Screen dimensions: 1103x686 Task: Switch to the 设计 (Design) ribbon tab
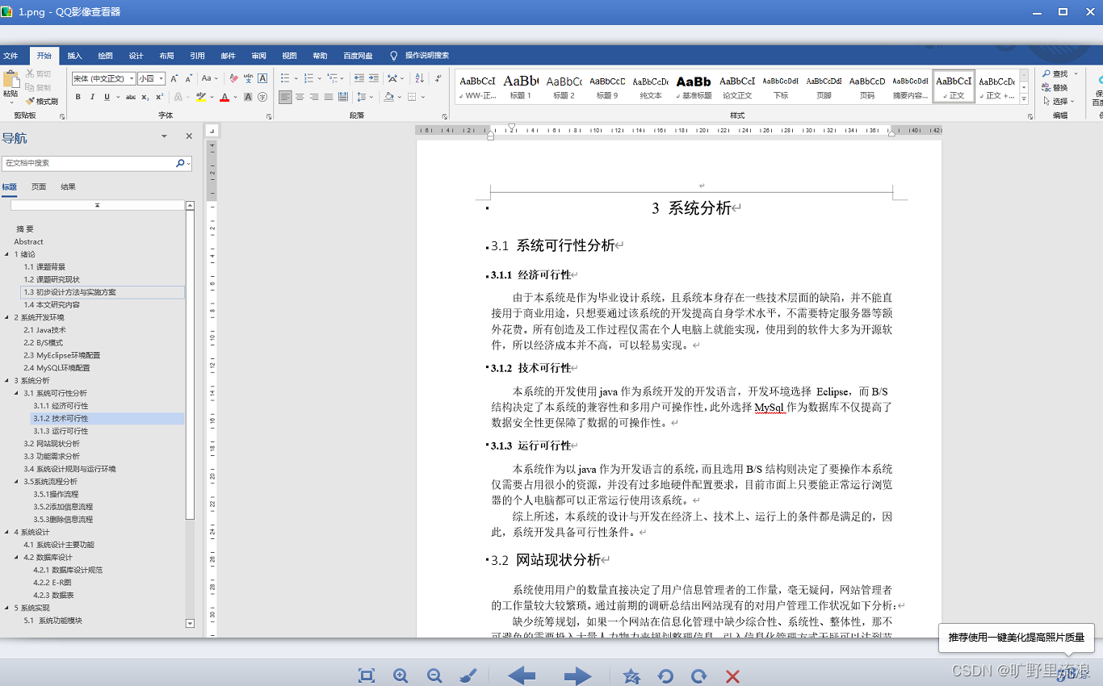[136, 56]
